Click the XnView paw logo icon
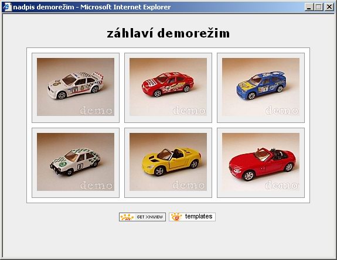Viewport: 337px width, 260px height. pyautogui.click(x=127, y=217)
